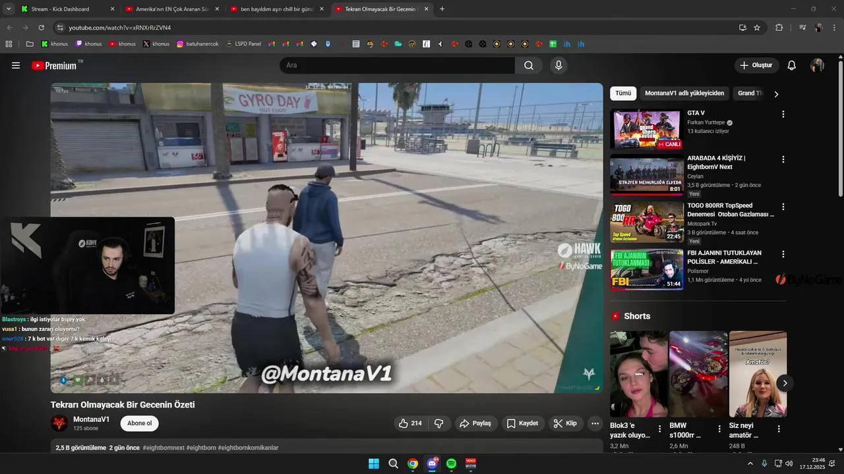The width and height of the screenshot is (844, 474).
Task: Open X khonus bookmark
Action: point(156,44)
